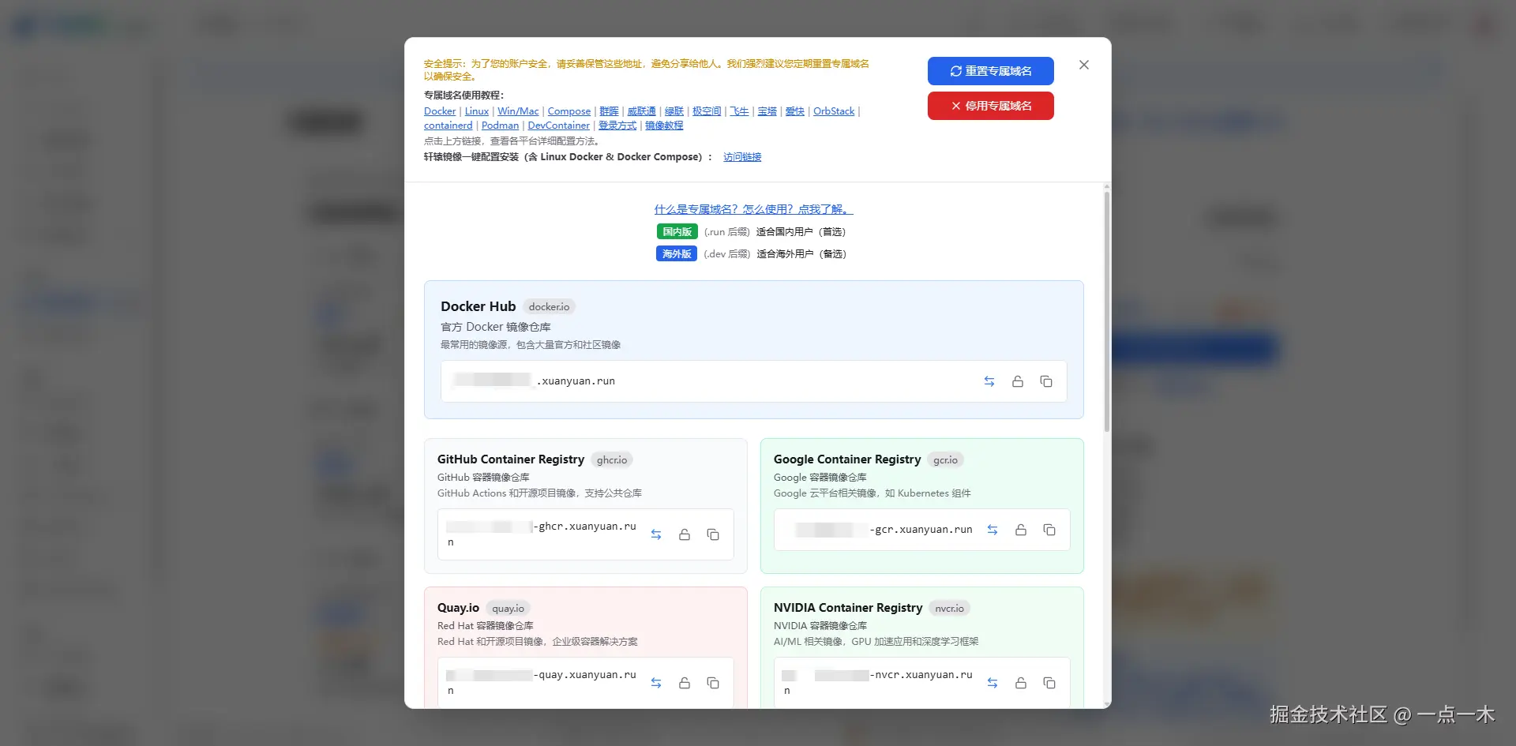The width and height of the screenshot is (1516, 746).
Task: Click the swap icon on the Google Container Registry card
Action: 993,530
